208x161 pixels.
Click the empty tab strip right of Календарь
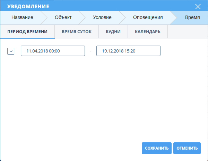(x=187, y=32)
